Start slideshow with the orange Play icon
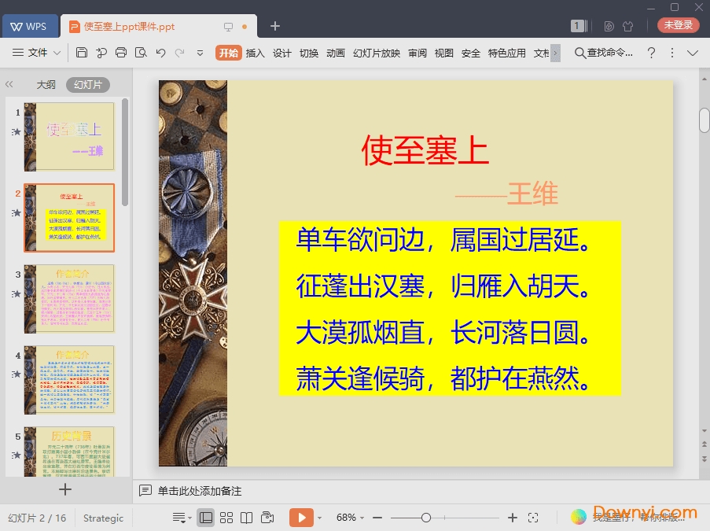Viewport: 710px width, 531px height. click(302, 518)
